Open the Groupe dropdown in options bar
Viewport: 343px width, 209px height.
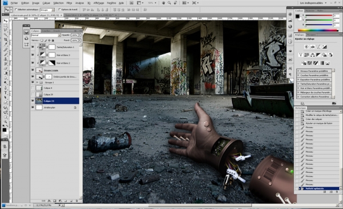pyautogui.click(x=47, y=10)
